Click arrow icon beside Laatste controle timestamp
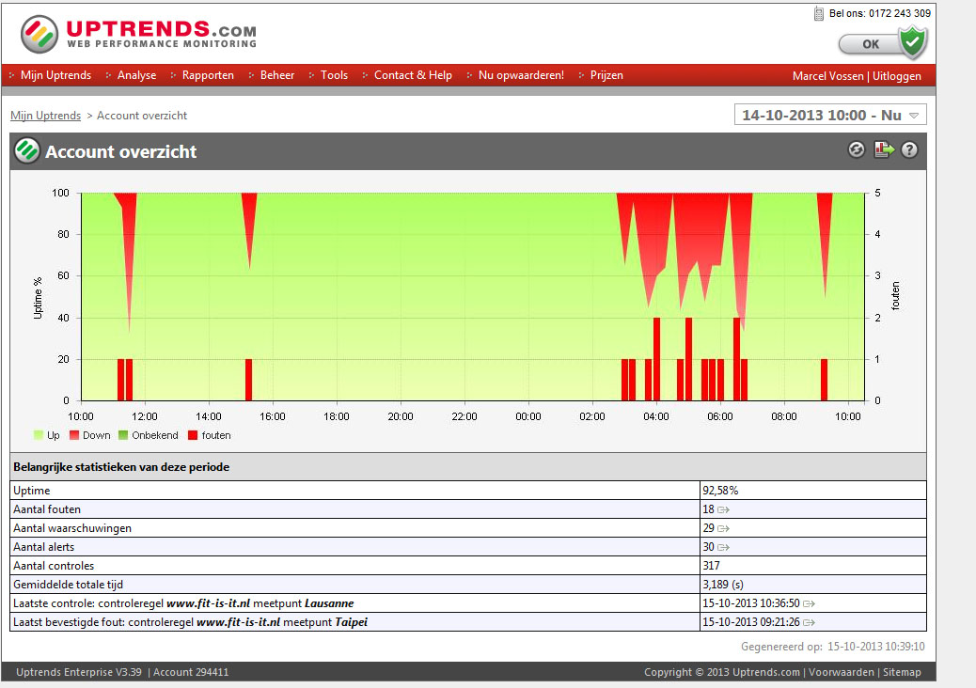 coord(809,603)
